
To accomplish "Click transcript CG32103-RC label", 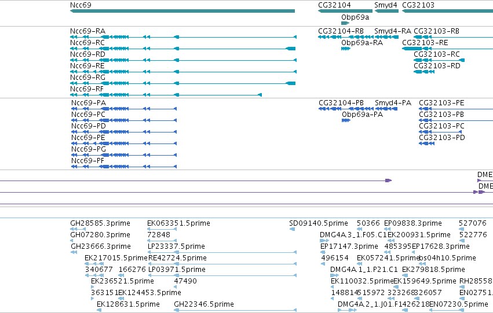I will point(437,54).
